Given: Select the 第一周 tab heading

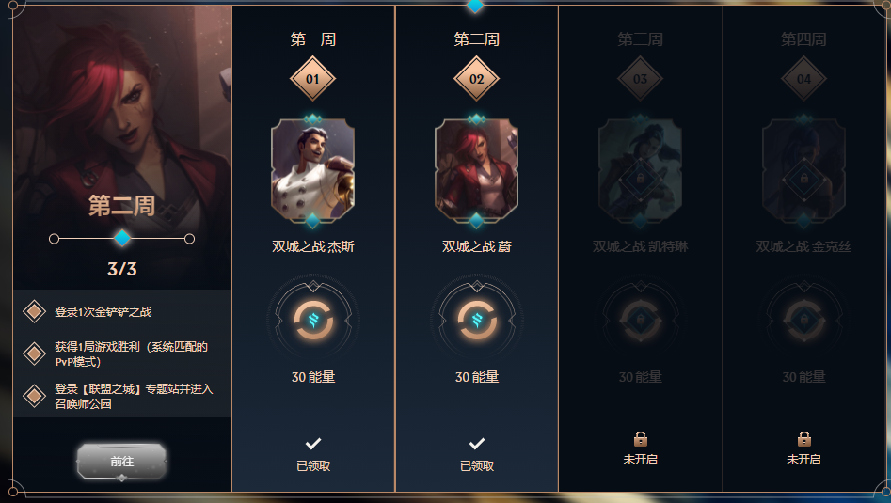Looking at the screenshot, I should 313,39.
